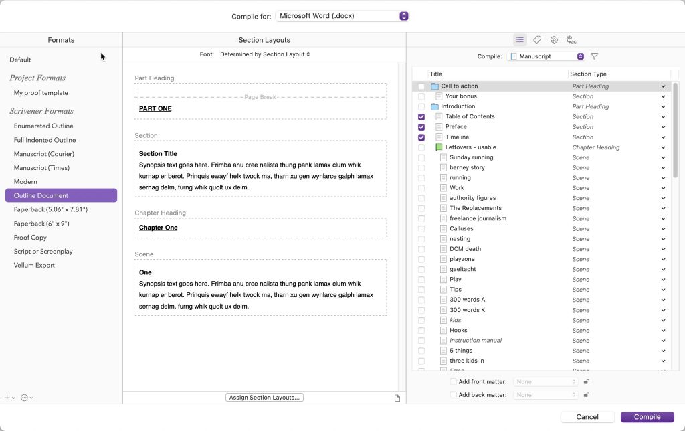Select the Modern format
Screen dimensions: 685x431
pos(25,181)
